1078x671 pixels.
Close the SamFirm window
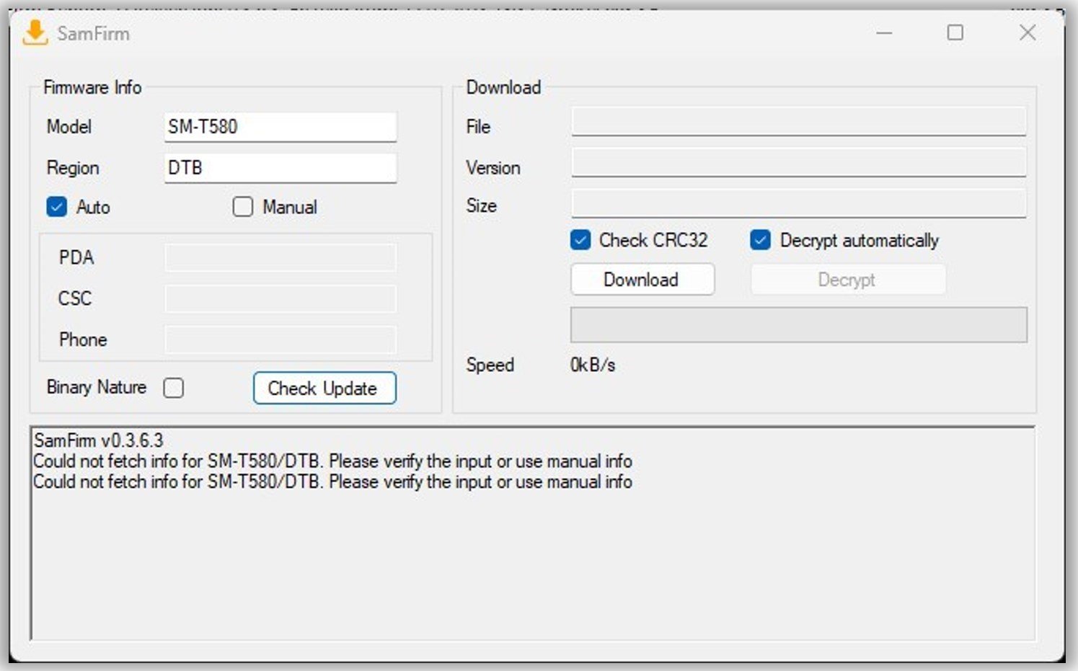tap(1028, 33)
